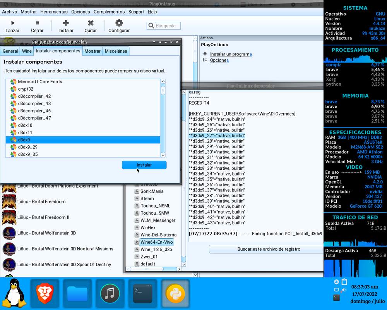387x310 pixels.
Task: Open music player icon in taskbar
Action: point(110,294)
